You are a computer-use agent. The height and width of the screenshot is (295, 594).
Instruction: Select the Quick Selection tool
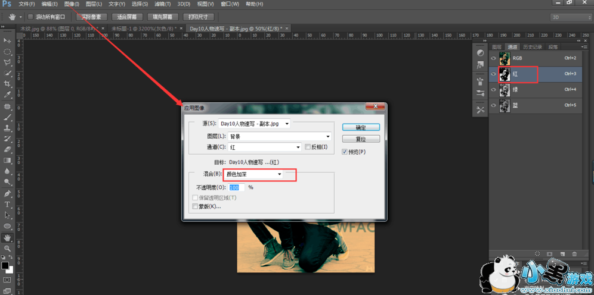pos(7,73)
